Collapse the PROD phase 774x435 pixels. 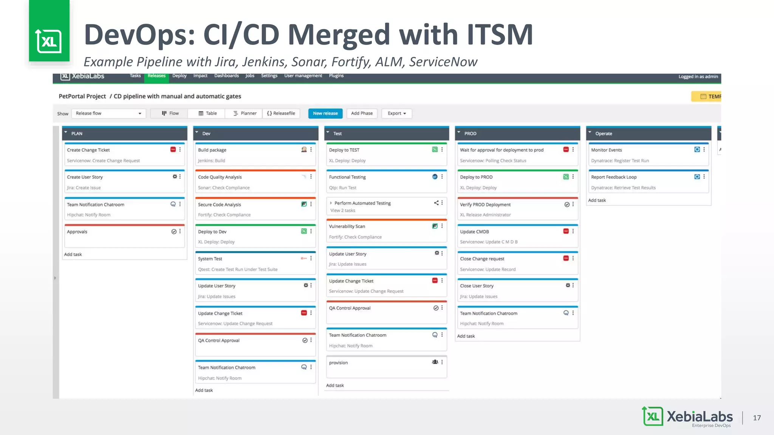tap(459, 133)
